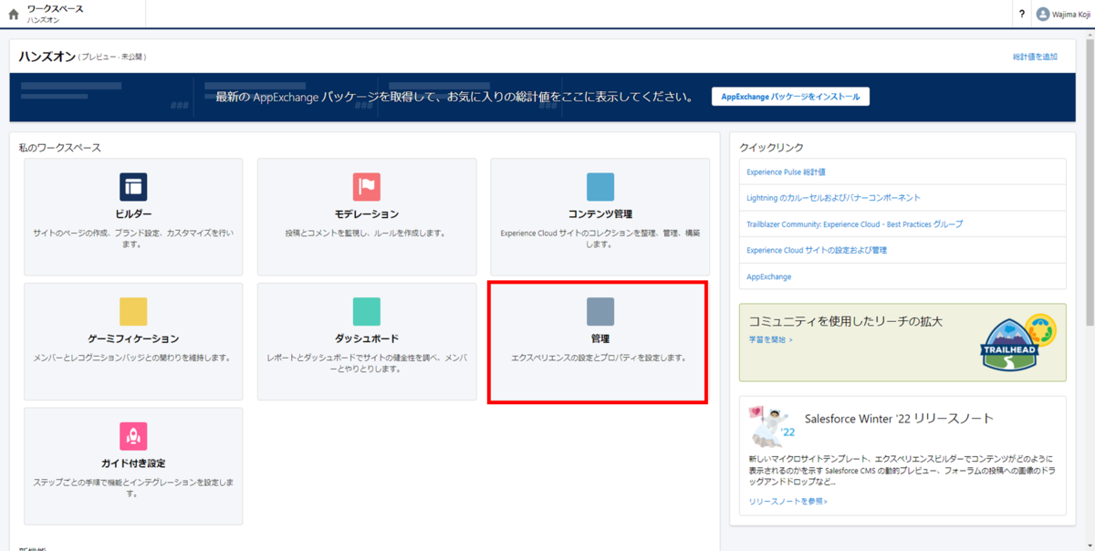Viewport: 1095px width, 551px height.
Task: Open the Experience Pulse 総計値 quick link
Action: pyautogui.click(x=786, y=172)
